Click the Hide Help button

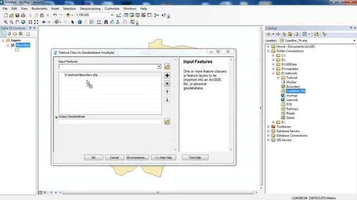163,158
